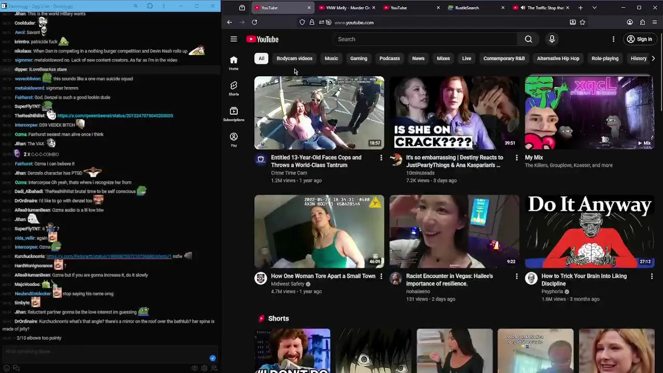Select the Contemporary R&B chip

tap(504, 59)
